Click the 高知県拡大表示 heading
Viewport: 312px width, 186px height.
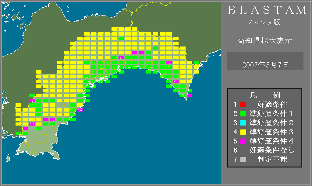265,40
